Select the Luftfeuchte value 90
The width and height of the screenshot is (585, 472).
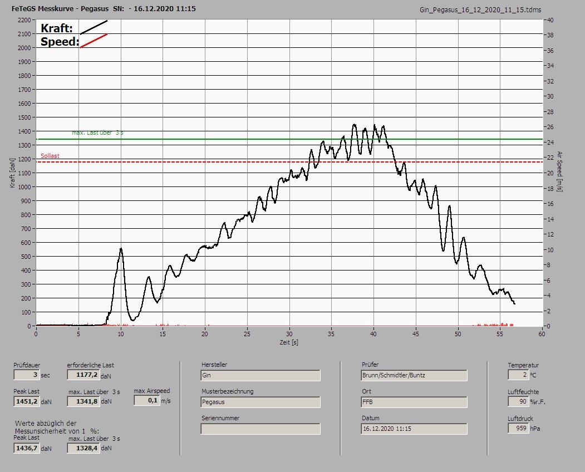(518, 401)
